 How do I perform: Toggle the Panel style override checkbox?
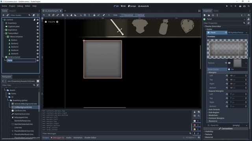209,33
